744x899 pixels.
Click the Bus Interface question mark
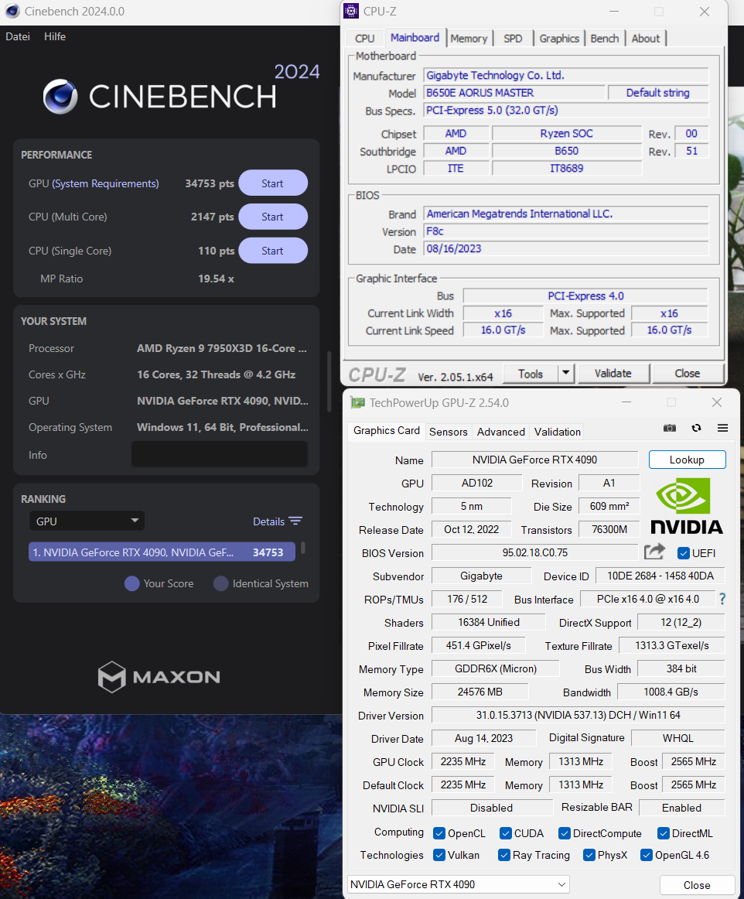pyautogui.click(x=722, y=599)
